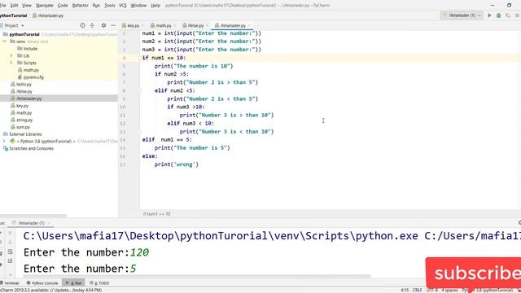The width and height of the screenshot is (521, 293).
Task: Open the Help menu
Action: click(155, 6)
